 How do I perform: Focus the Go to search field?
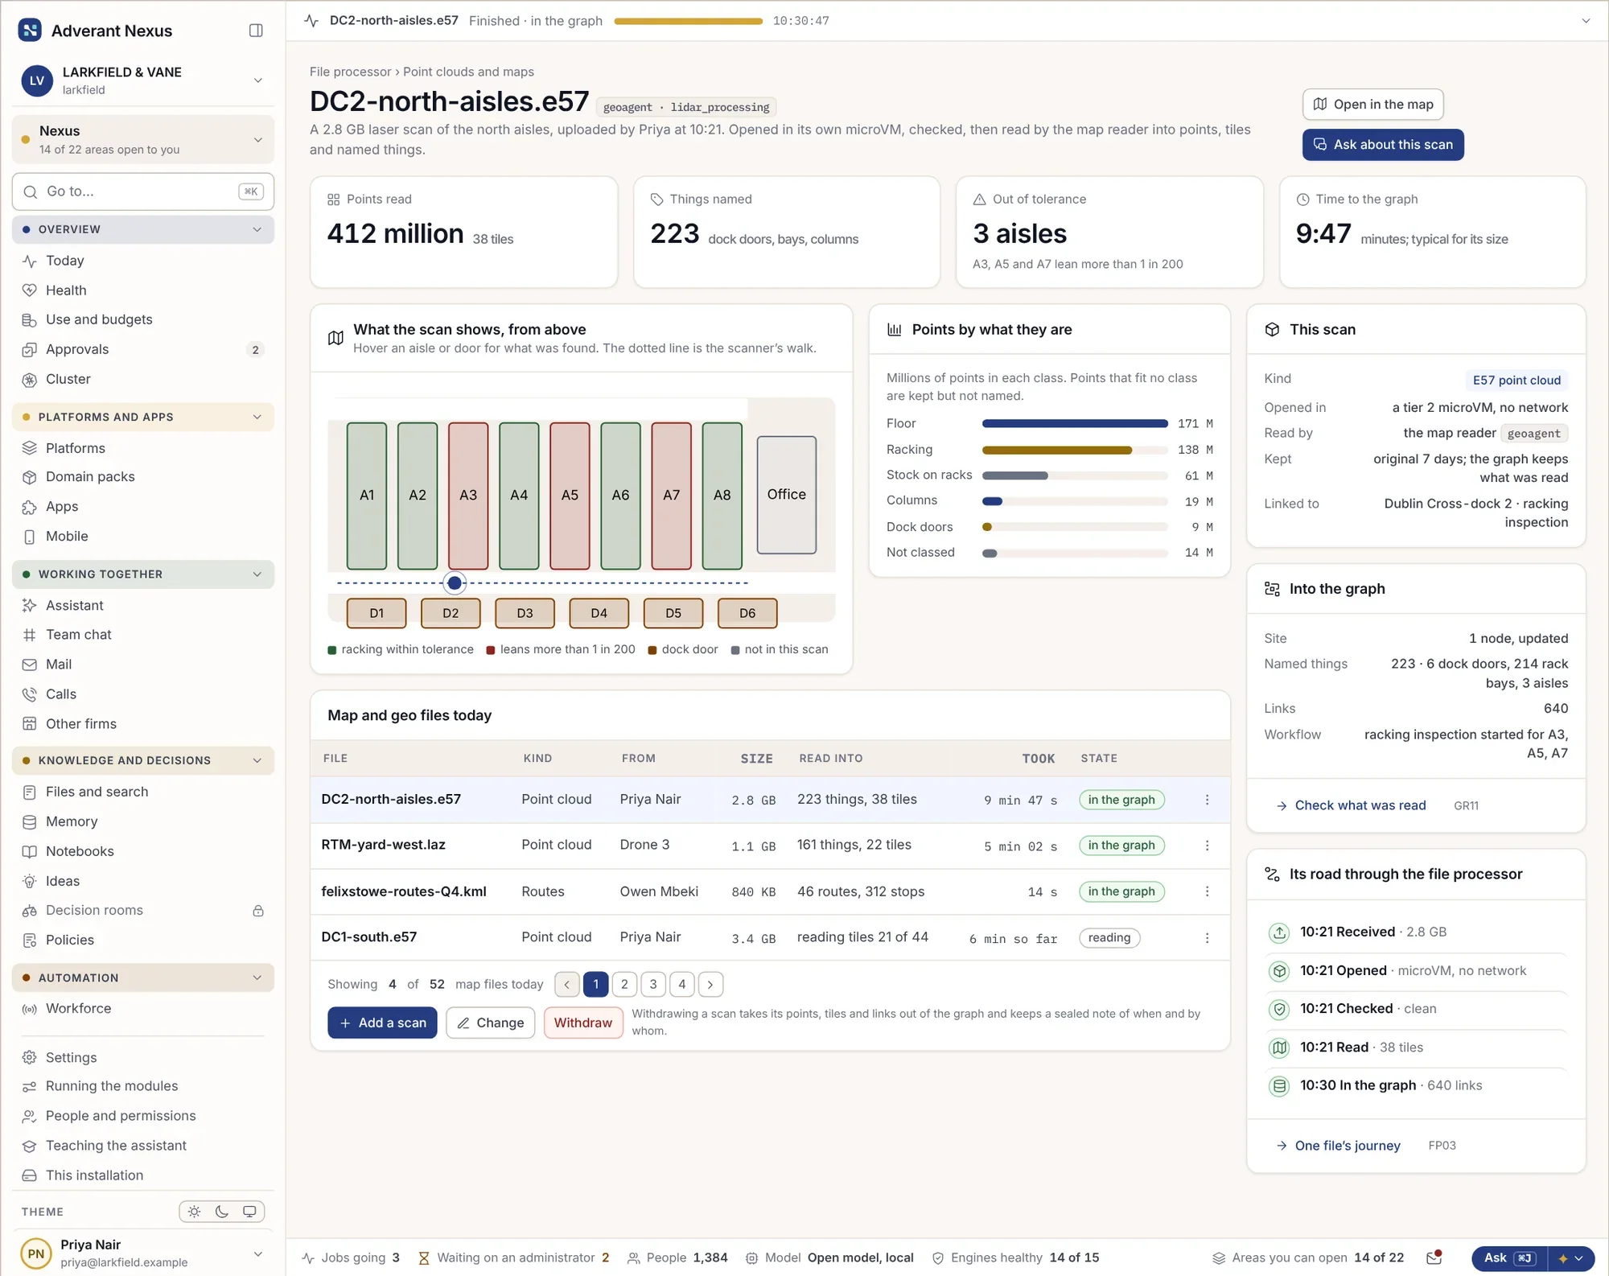pos(143,191)
